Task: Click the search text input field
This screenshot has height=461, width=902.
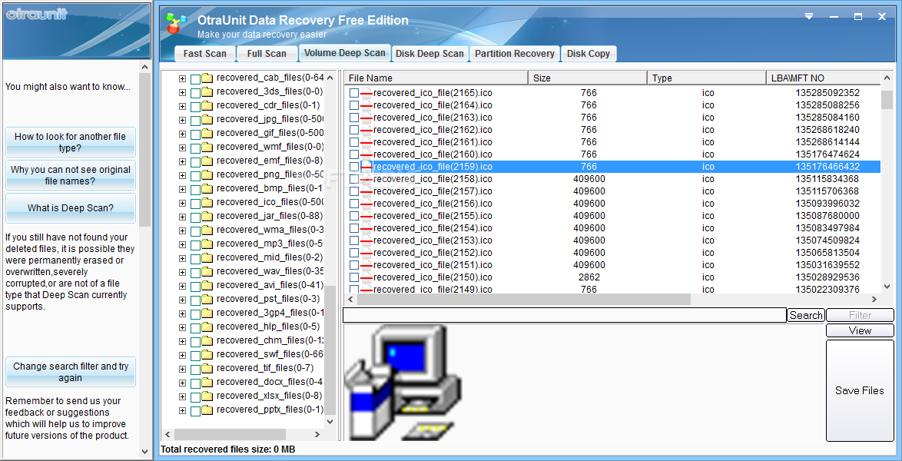Action: [564, 315]
